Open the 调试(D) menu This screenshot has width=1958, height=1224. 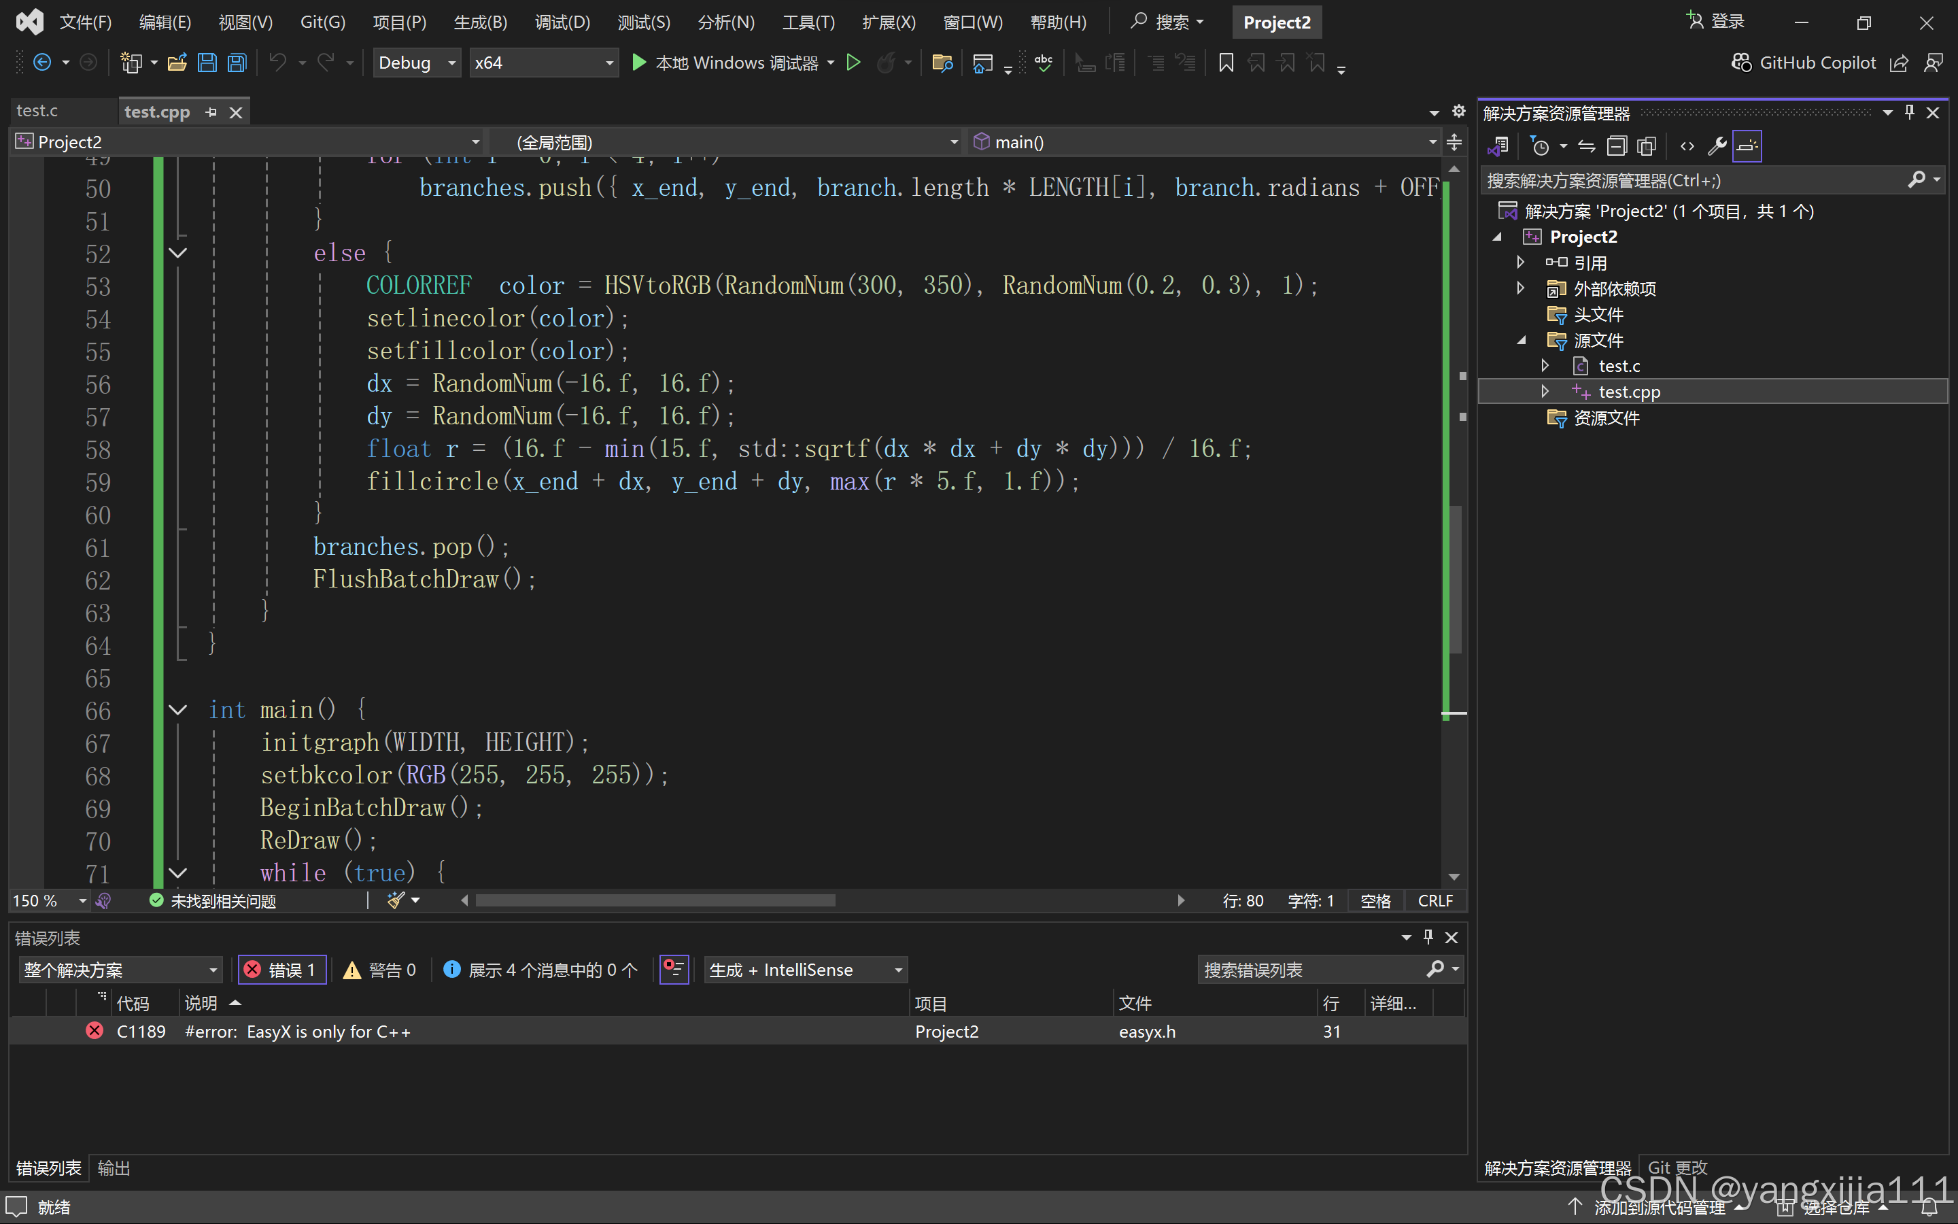(x=562, y=22)
